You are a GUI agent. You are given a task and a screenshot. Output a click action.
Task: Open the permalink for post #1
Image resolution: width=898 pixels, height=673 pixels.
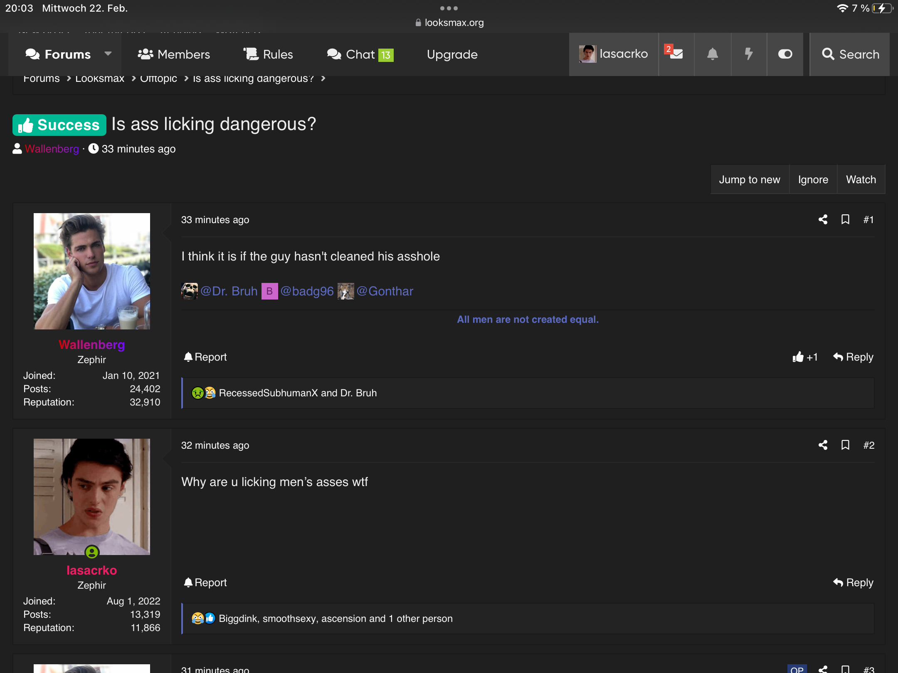coord(868,220)
